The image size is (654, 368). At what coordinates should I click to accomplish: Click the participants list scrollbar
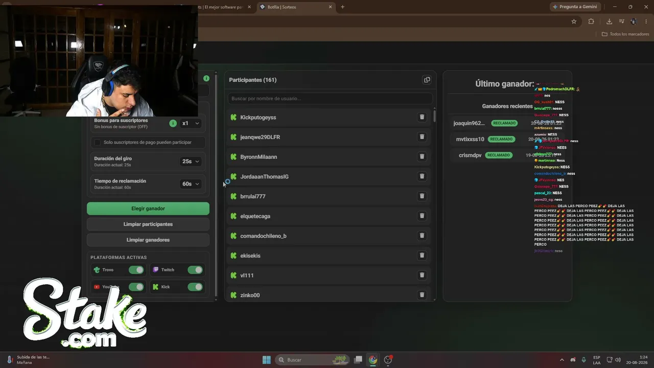pos(435,116)
